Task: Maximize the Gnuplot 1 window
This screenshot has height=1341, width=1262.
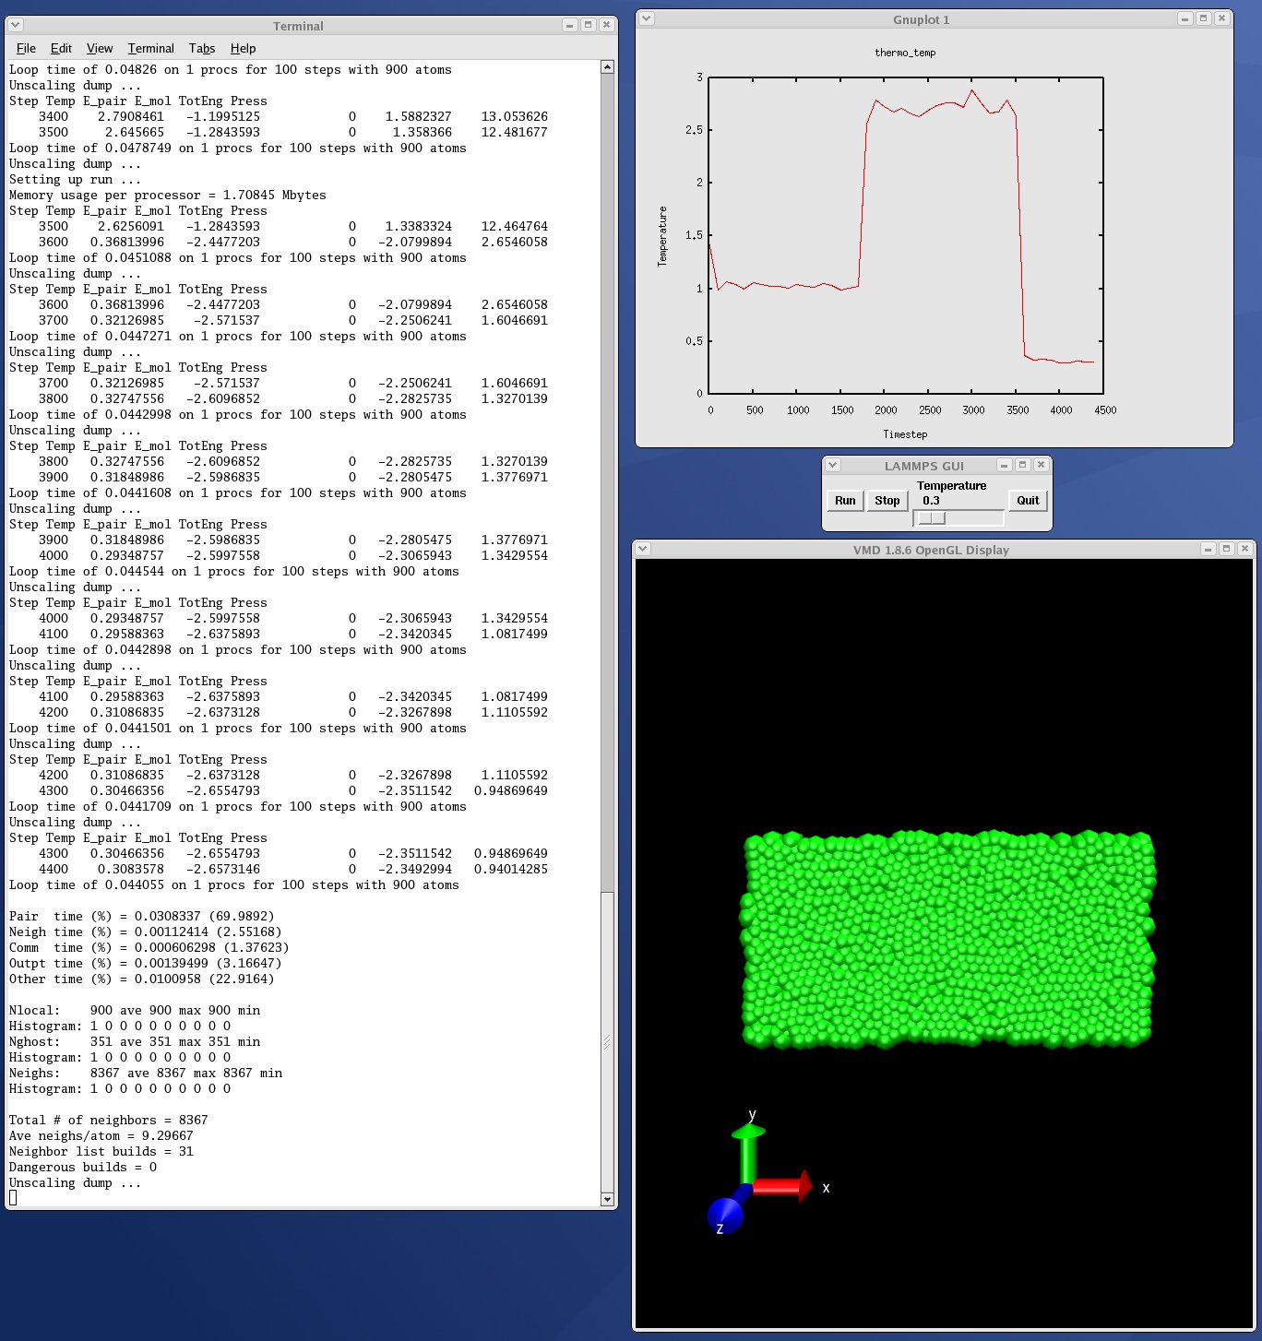Action: click(1203, 18)
